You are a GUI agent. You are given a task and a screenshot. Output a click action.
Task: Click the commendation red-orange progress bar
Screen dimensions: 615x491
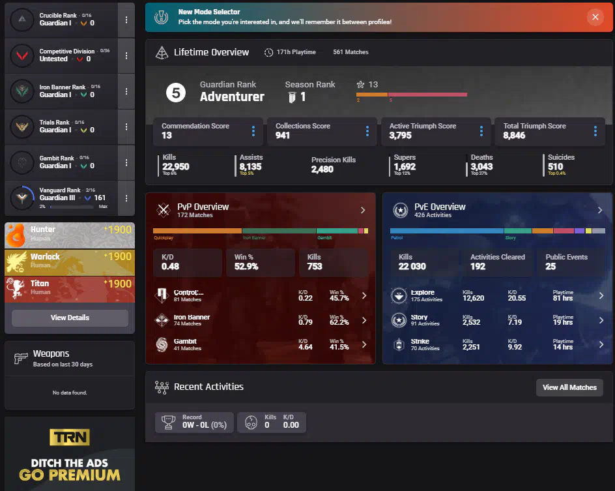coord(412,95)
